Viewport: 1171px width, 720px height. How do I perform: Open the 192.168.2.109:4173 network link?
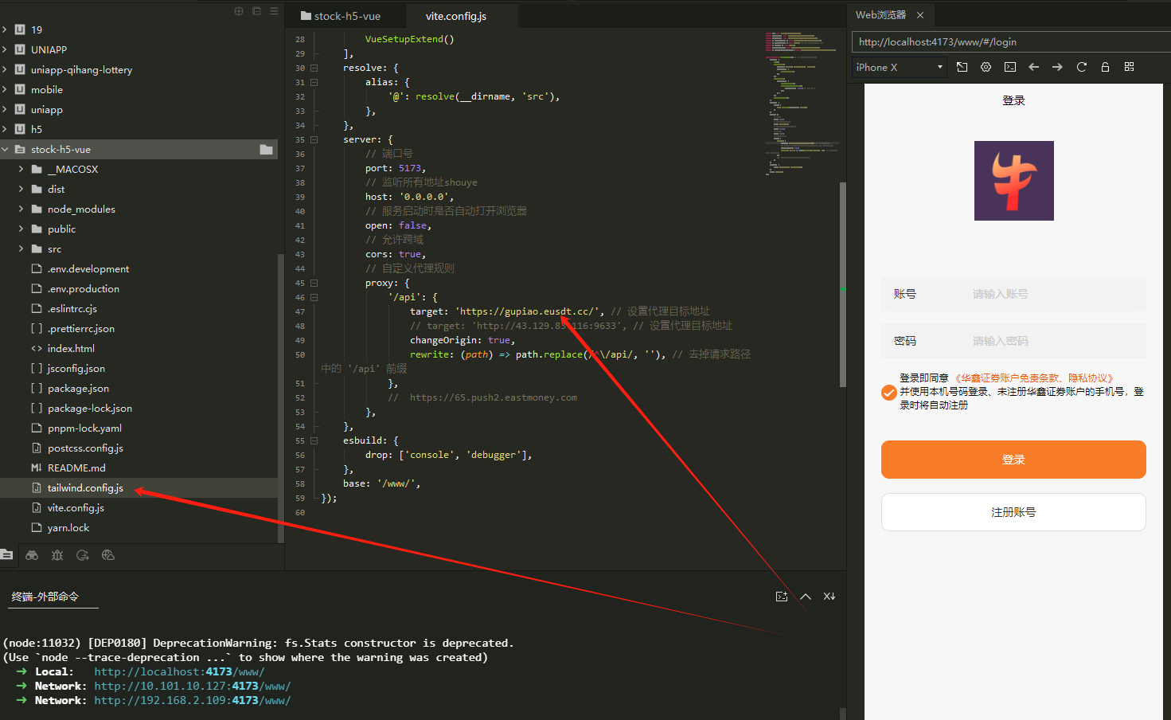193,700
